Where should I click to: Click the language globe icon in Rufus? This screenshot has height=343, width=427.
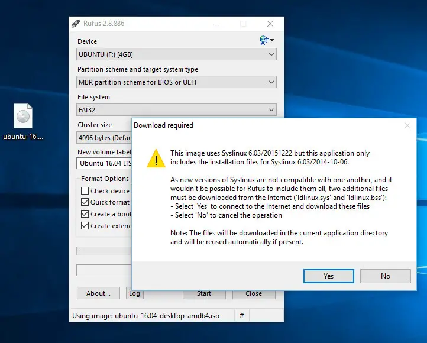267,40
